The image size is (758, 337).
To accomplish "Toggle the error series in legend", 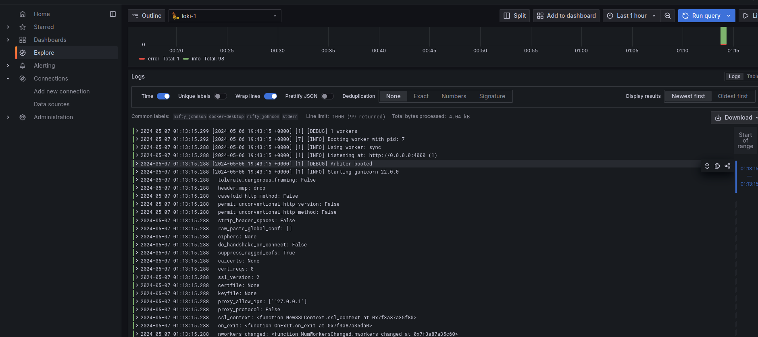I will (x=153, y=59).
